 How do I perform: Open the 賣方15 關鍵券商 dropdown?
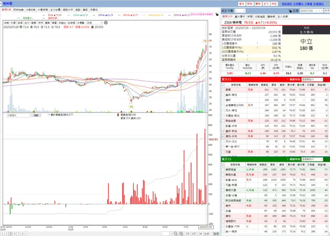(312, 159)
